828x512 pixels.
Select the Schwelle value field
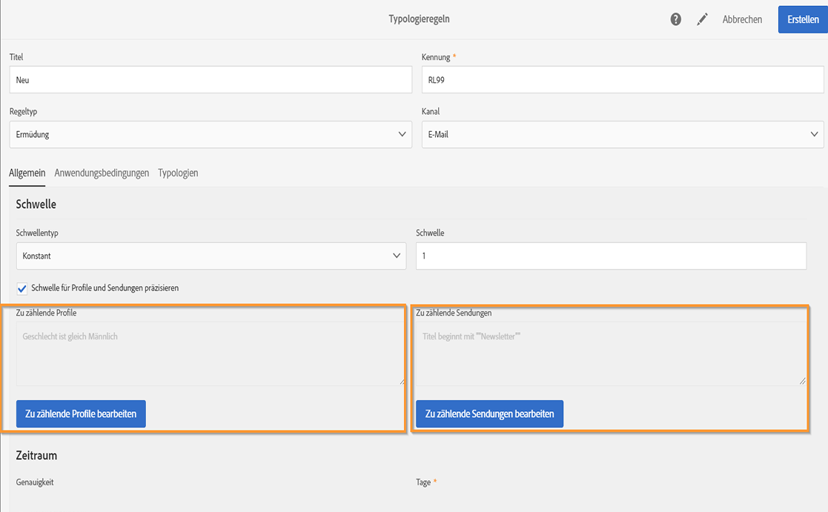click(x=611, y=256)
